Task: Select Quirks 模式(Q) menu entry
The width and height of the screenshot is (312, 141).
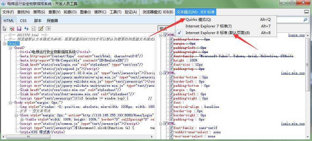Action: (226, 20)
